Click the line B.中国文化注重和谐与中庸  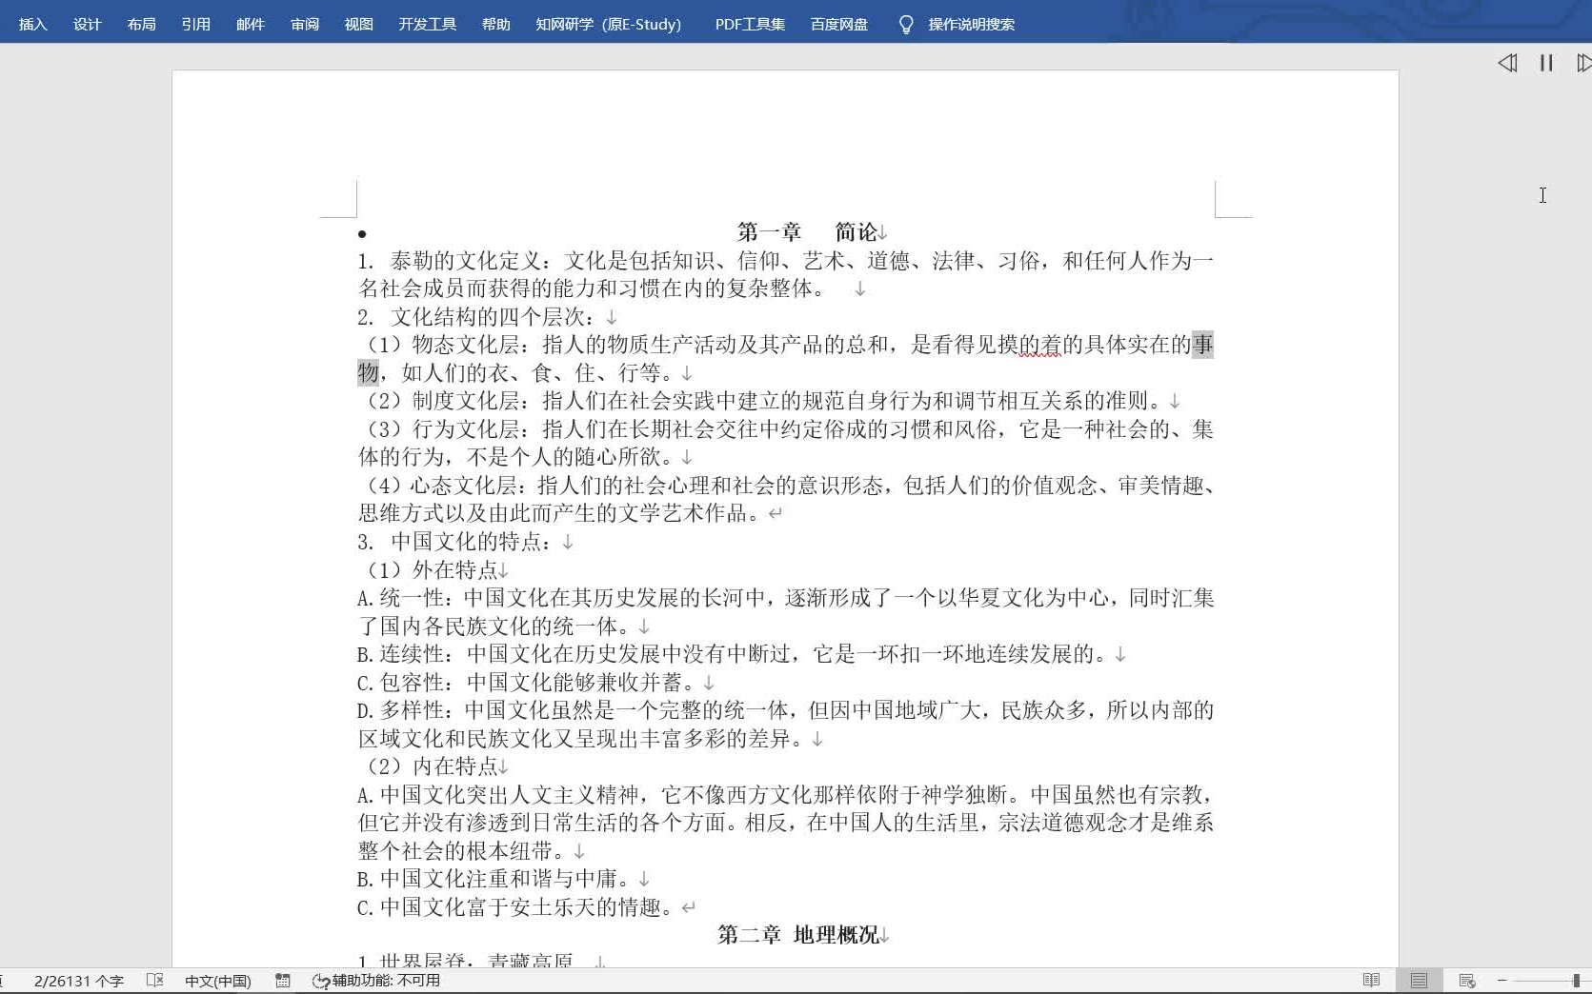click(x=495, y=879)
